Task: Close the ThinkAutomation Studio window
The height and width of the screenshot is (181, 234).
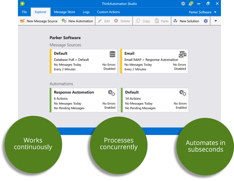Action: click(217, 3)
